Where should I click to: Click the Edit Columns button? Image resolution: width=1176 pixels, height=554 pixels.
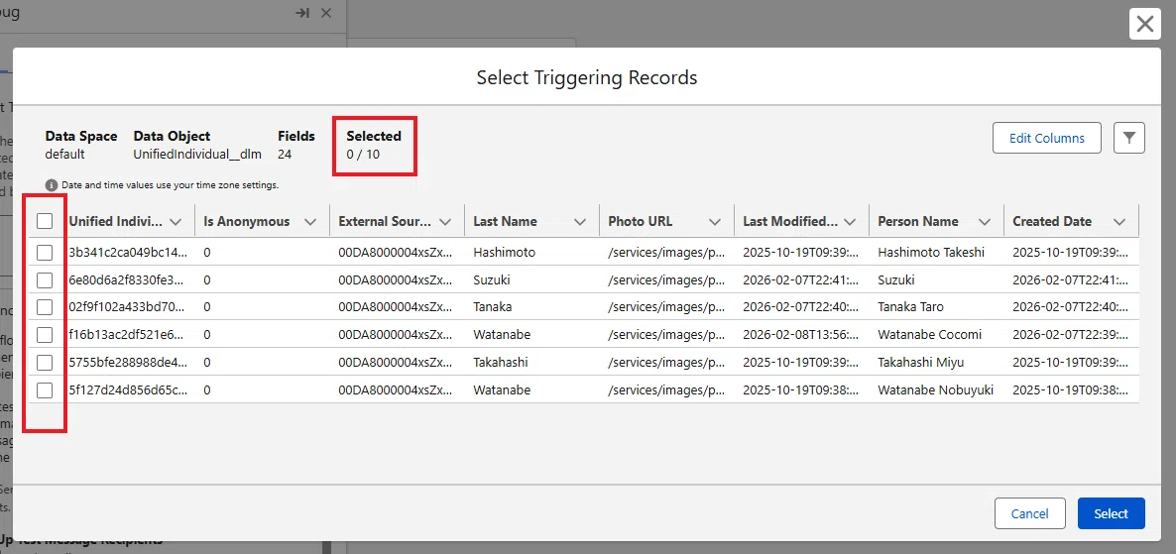pos(1046,138)
